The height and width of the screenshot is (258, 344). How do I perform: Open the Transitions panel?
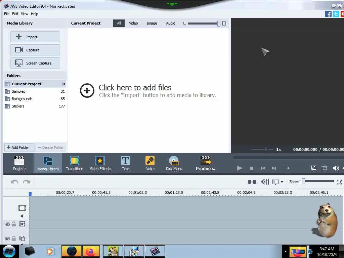[x=75, y=163]
